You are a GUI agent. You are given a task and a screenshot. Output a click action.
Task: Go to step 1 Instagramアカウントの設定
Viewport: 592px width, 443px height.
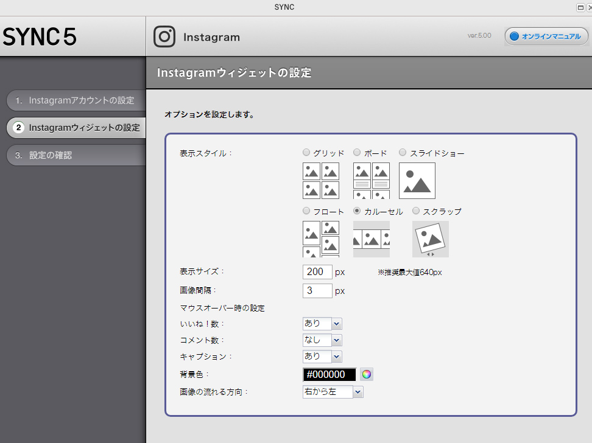pyautogui.click(x=74, y=100)
